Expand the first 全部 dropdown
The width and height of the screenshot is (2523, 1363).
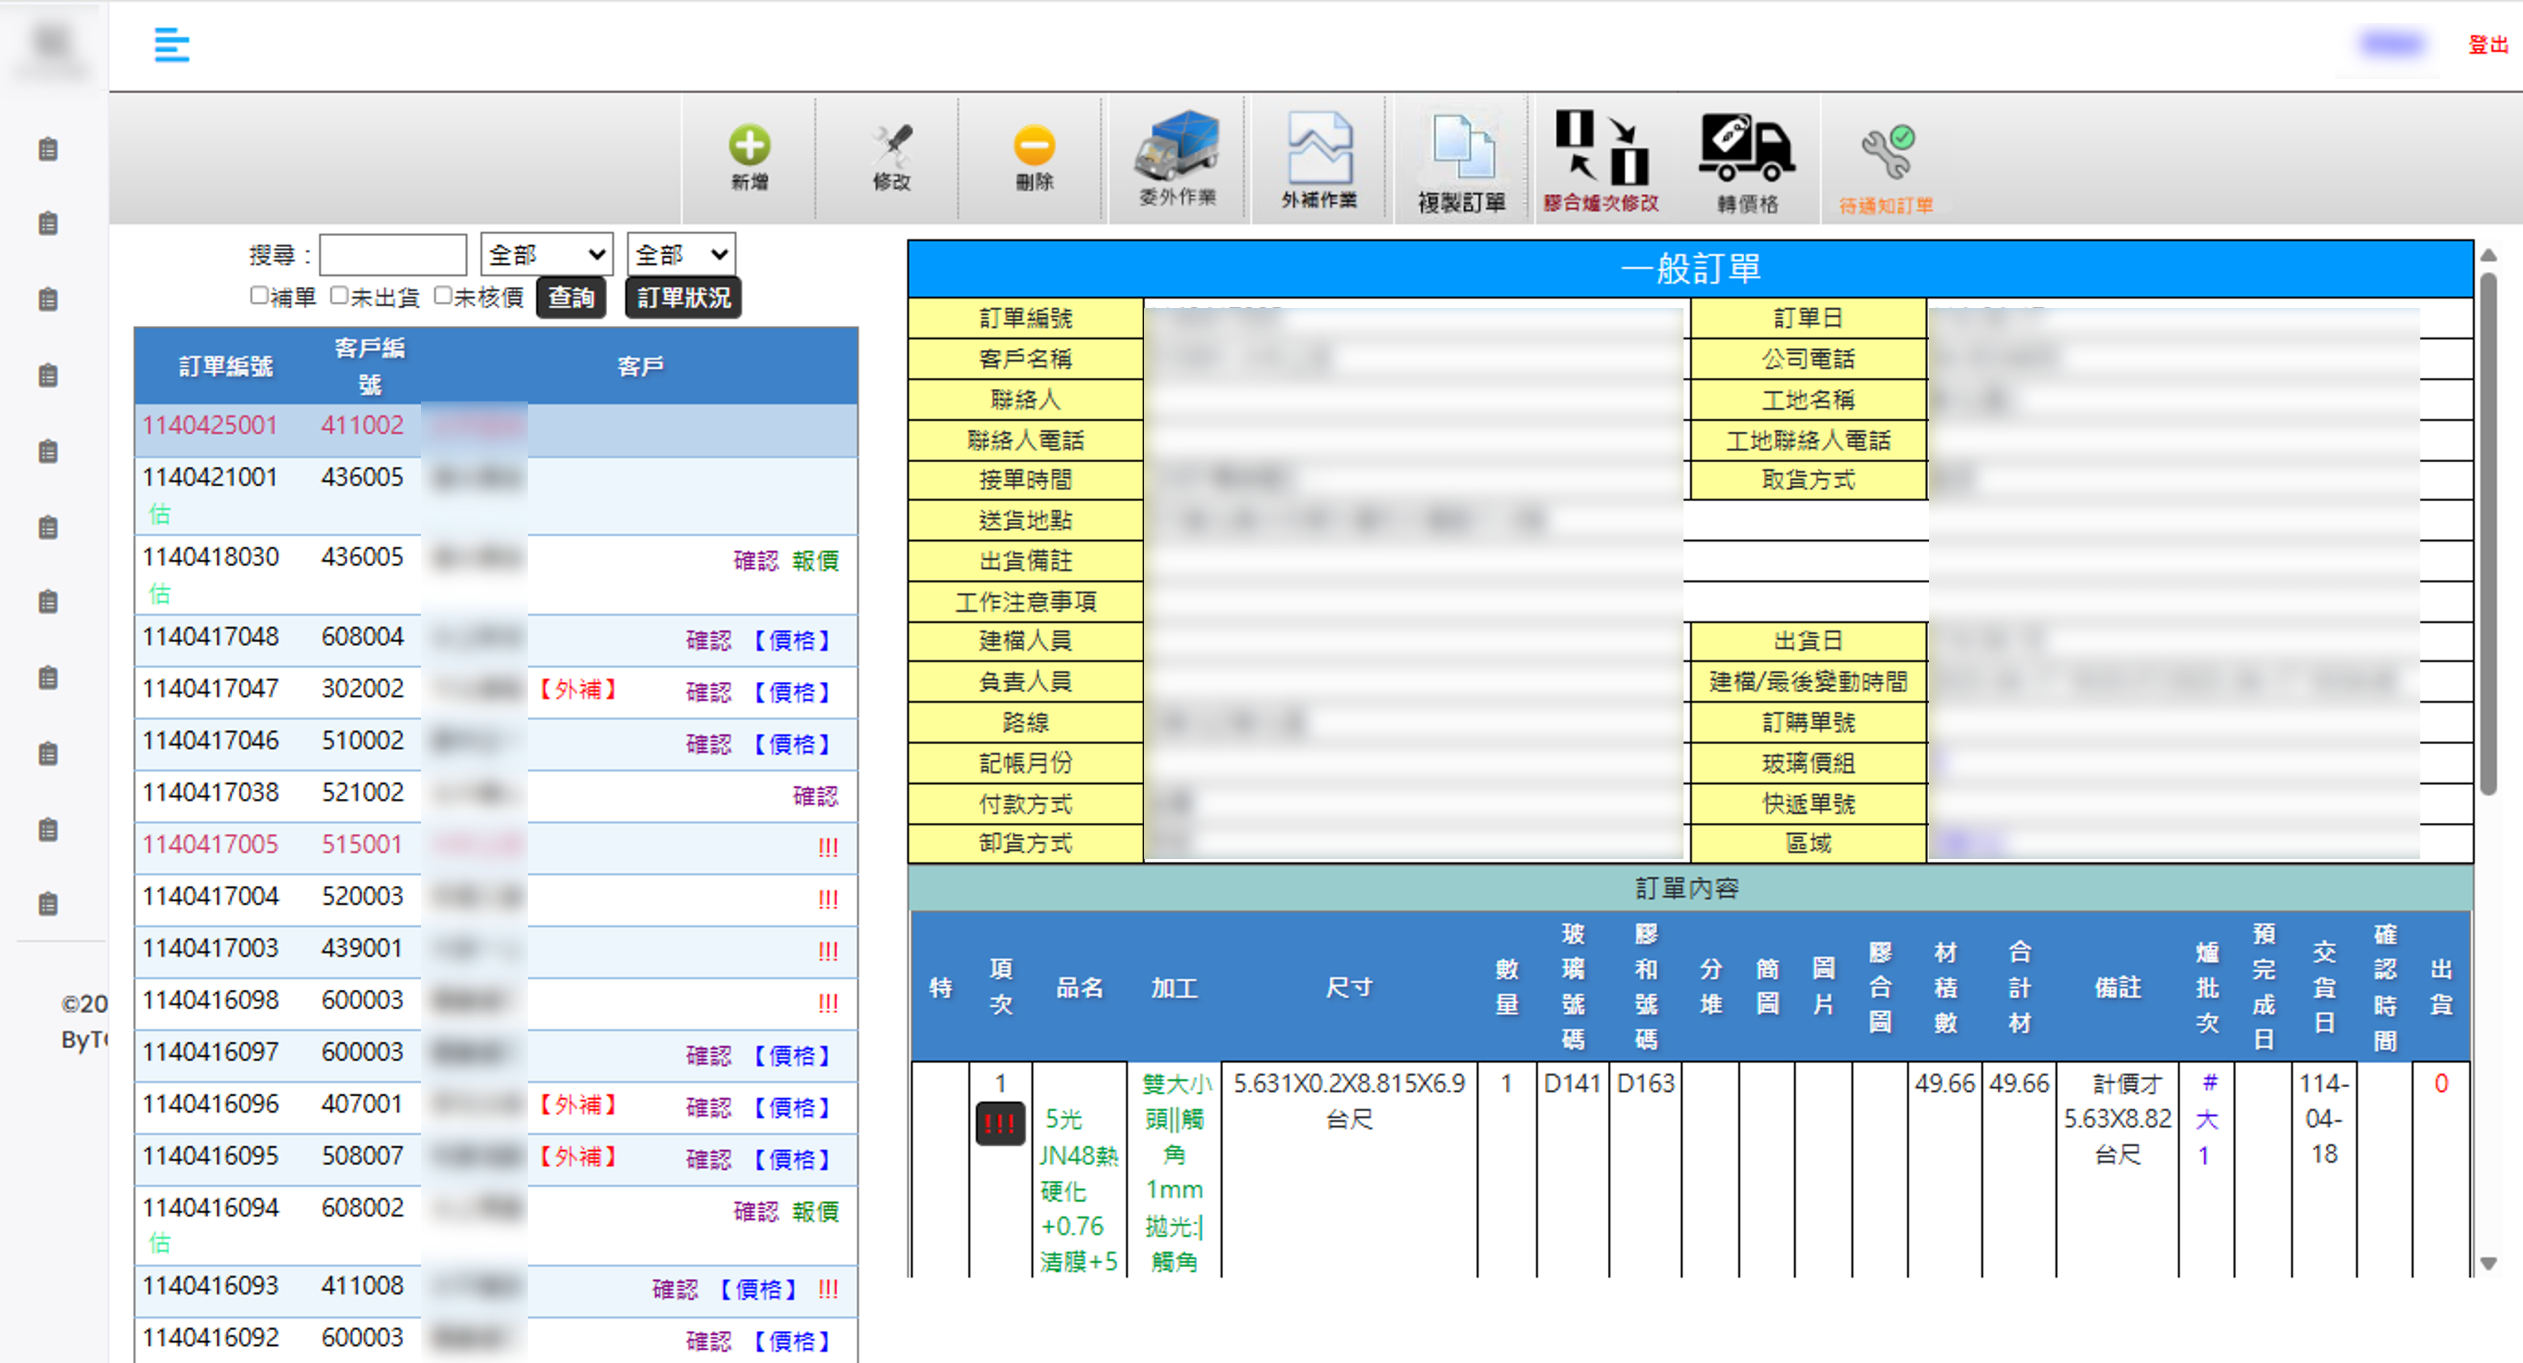tap(546, 256)
